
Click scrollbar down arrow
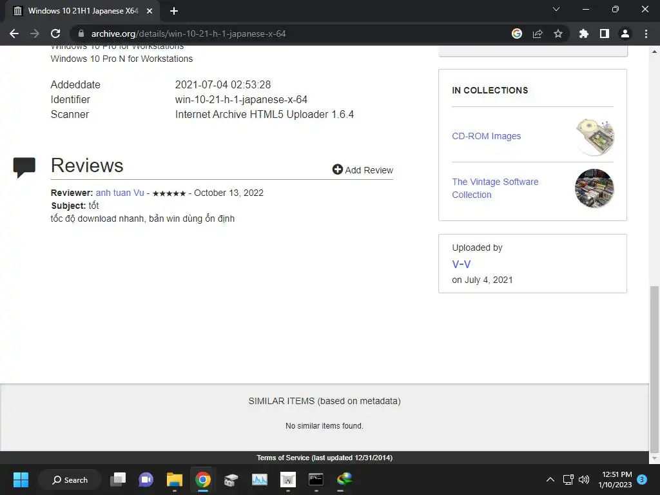(x=654, y=458)
